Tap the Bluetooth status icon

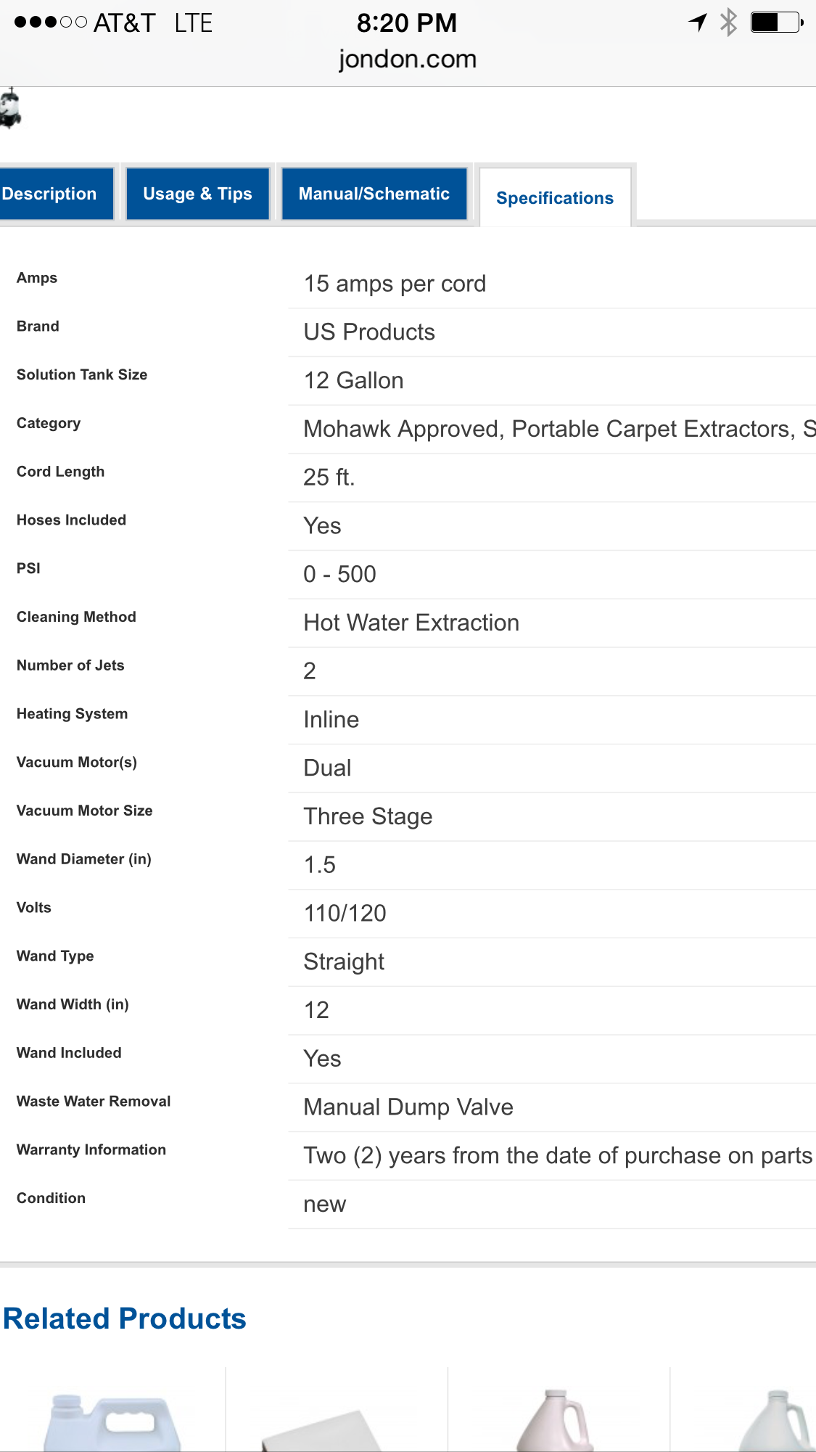point(728,22)
